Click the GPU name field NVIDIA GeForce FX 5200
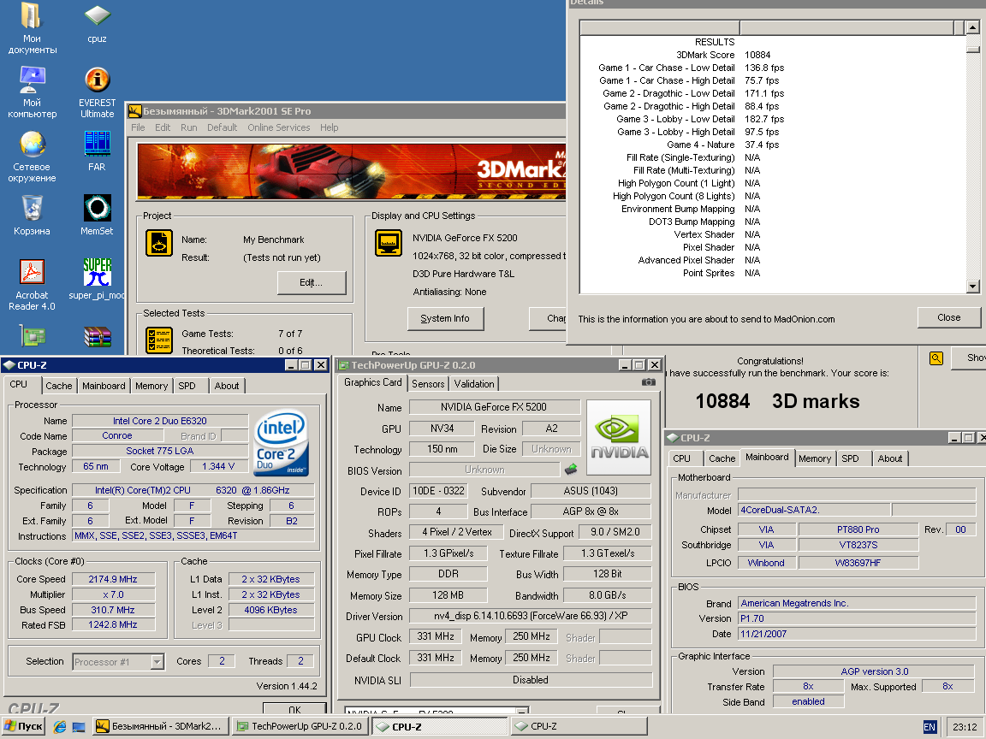Screen dimensions: 986x739 494,407
